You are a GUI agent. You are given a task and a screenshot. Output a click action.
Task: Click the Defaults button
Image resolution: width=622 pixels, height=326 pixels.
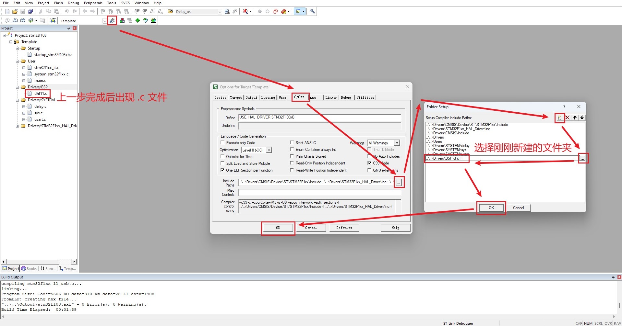click(x=344, y=228)
